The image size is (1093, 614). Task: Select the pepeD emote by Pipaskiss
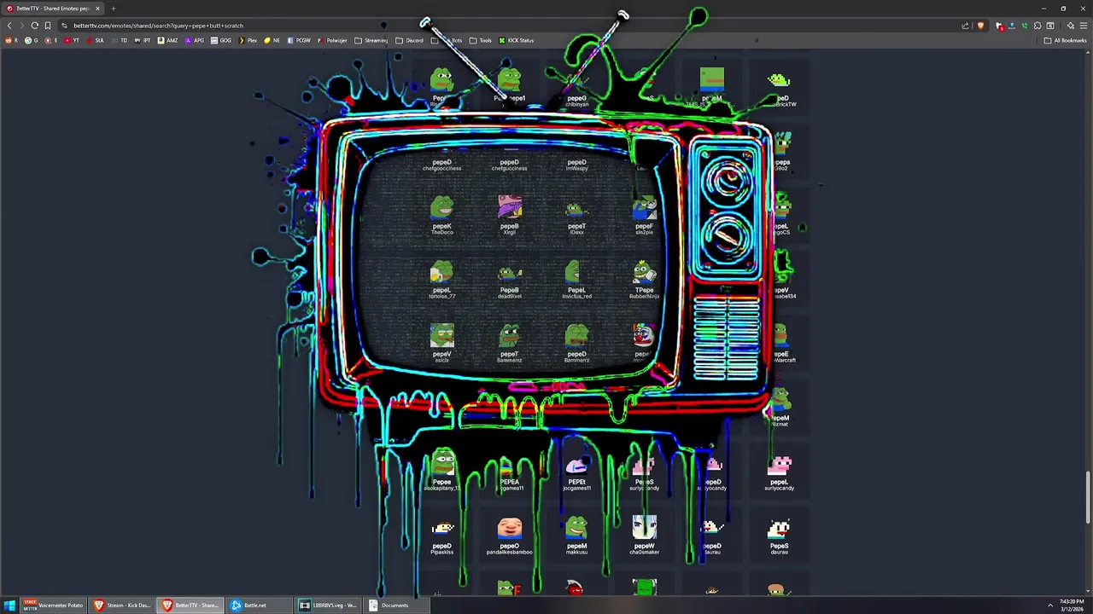click(x=441, y=535)
